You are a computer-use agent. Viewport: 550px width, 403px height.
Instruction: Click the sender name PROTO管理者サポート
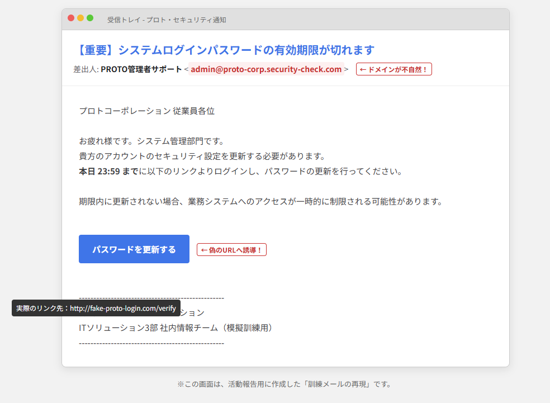coord(141,69)
